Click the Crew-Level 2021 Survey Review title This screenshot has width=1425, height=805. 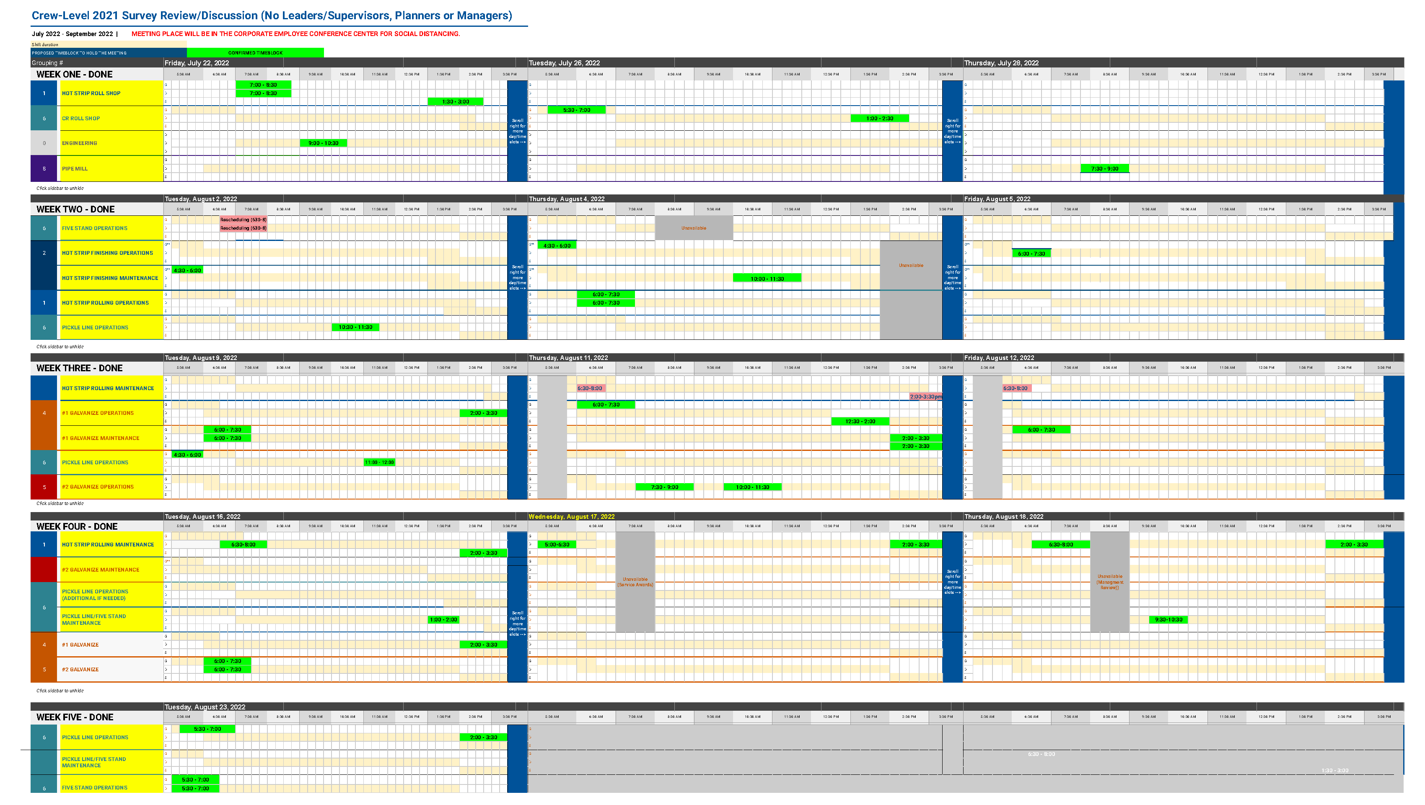tap(272, 16)
